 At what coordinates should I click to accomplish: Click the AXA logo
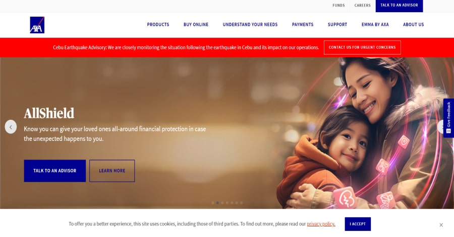[37, 25]
